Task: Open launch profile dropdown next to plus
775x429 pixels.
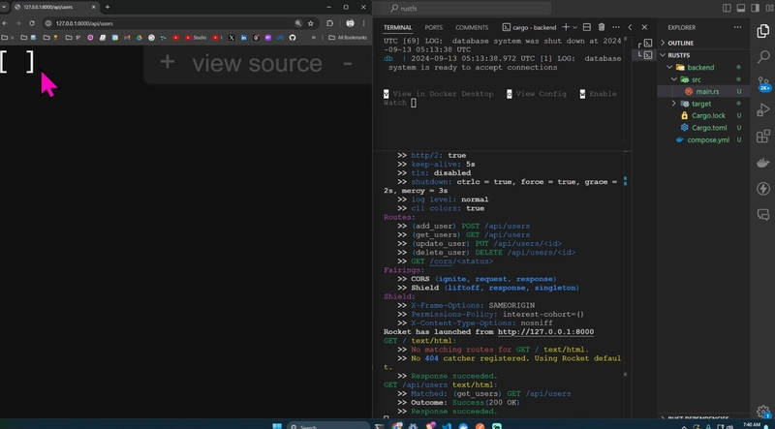Action: pyautogui.click(x=574, y=27)
